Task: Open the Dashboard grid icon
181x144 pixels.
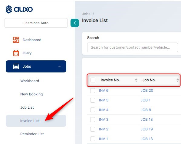Action: coord(16,40)
